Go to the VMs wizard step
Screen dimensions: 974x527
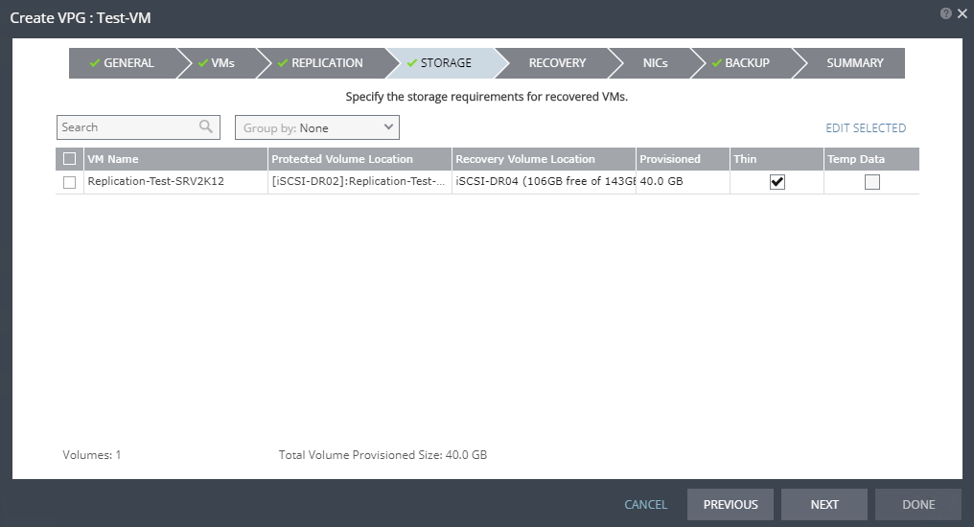tap(216, 63)
